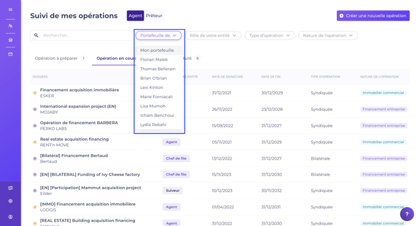The width and height of the screenshot is (419, 226).
Task: Select Thomas Bellerain in portfolio list
Action: pos(159,69)
